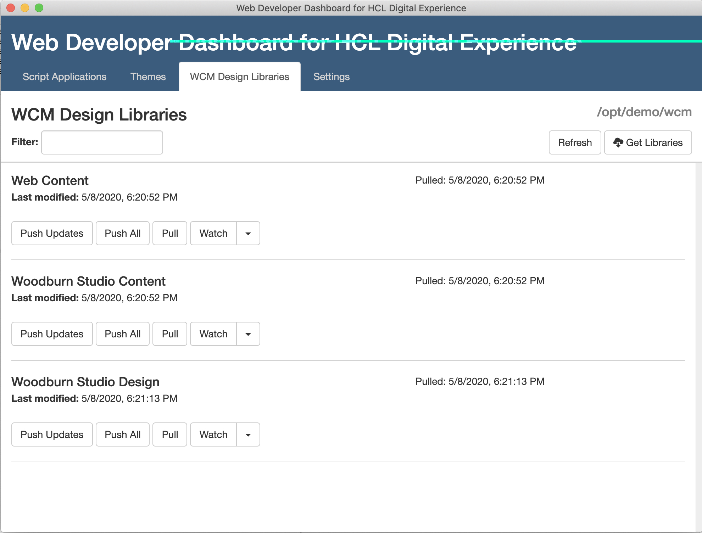Viewport: 702px width, 533px height.
Task: Push All for Woodburn Studio Design
Action: point(123,435)
